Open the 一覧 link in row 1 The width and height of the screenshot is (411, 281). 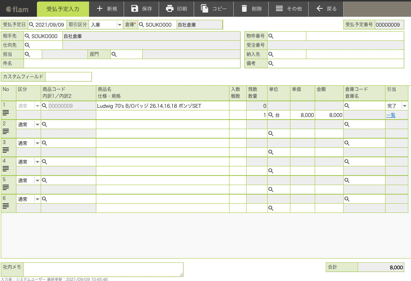click(390, 115)
